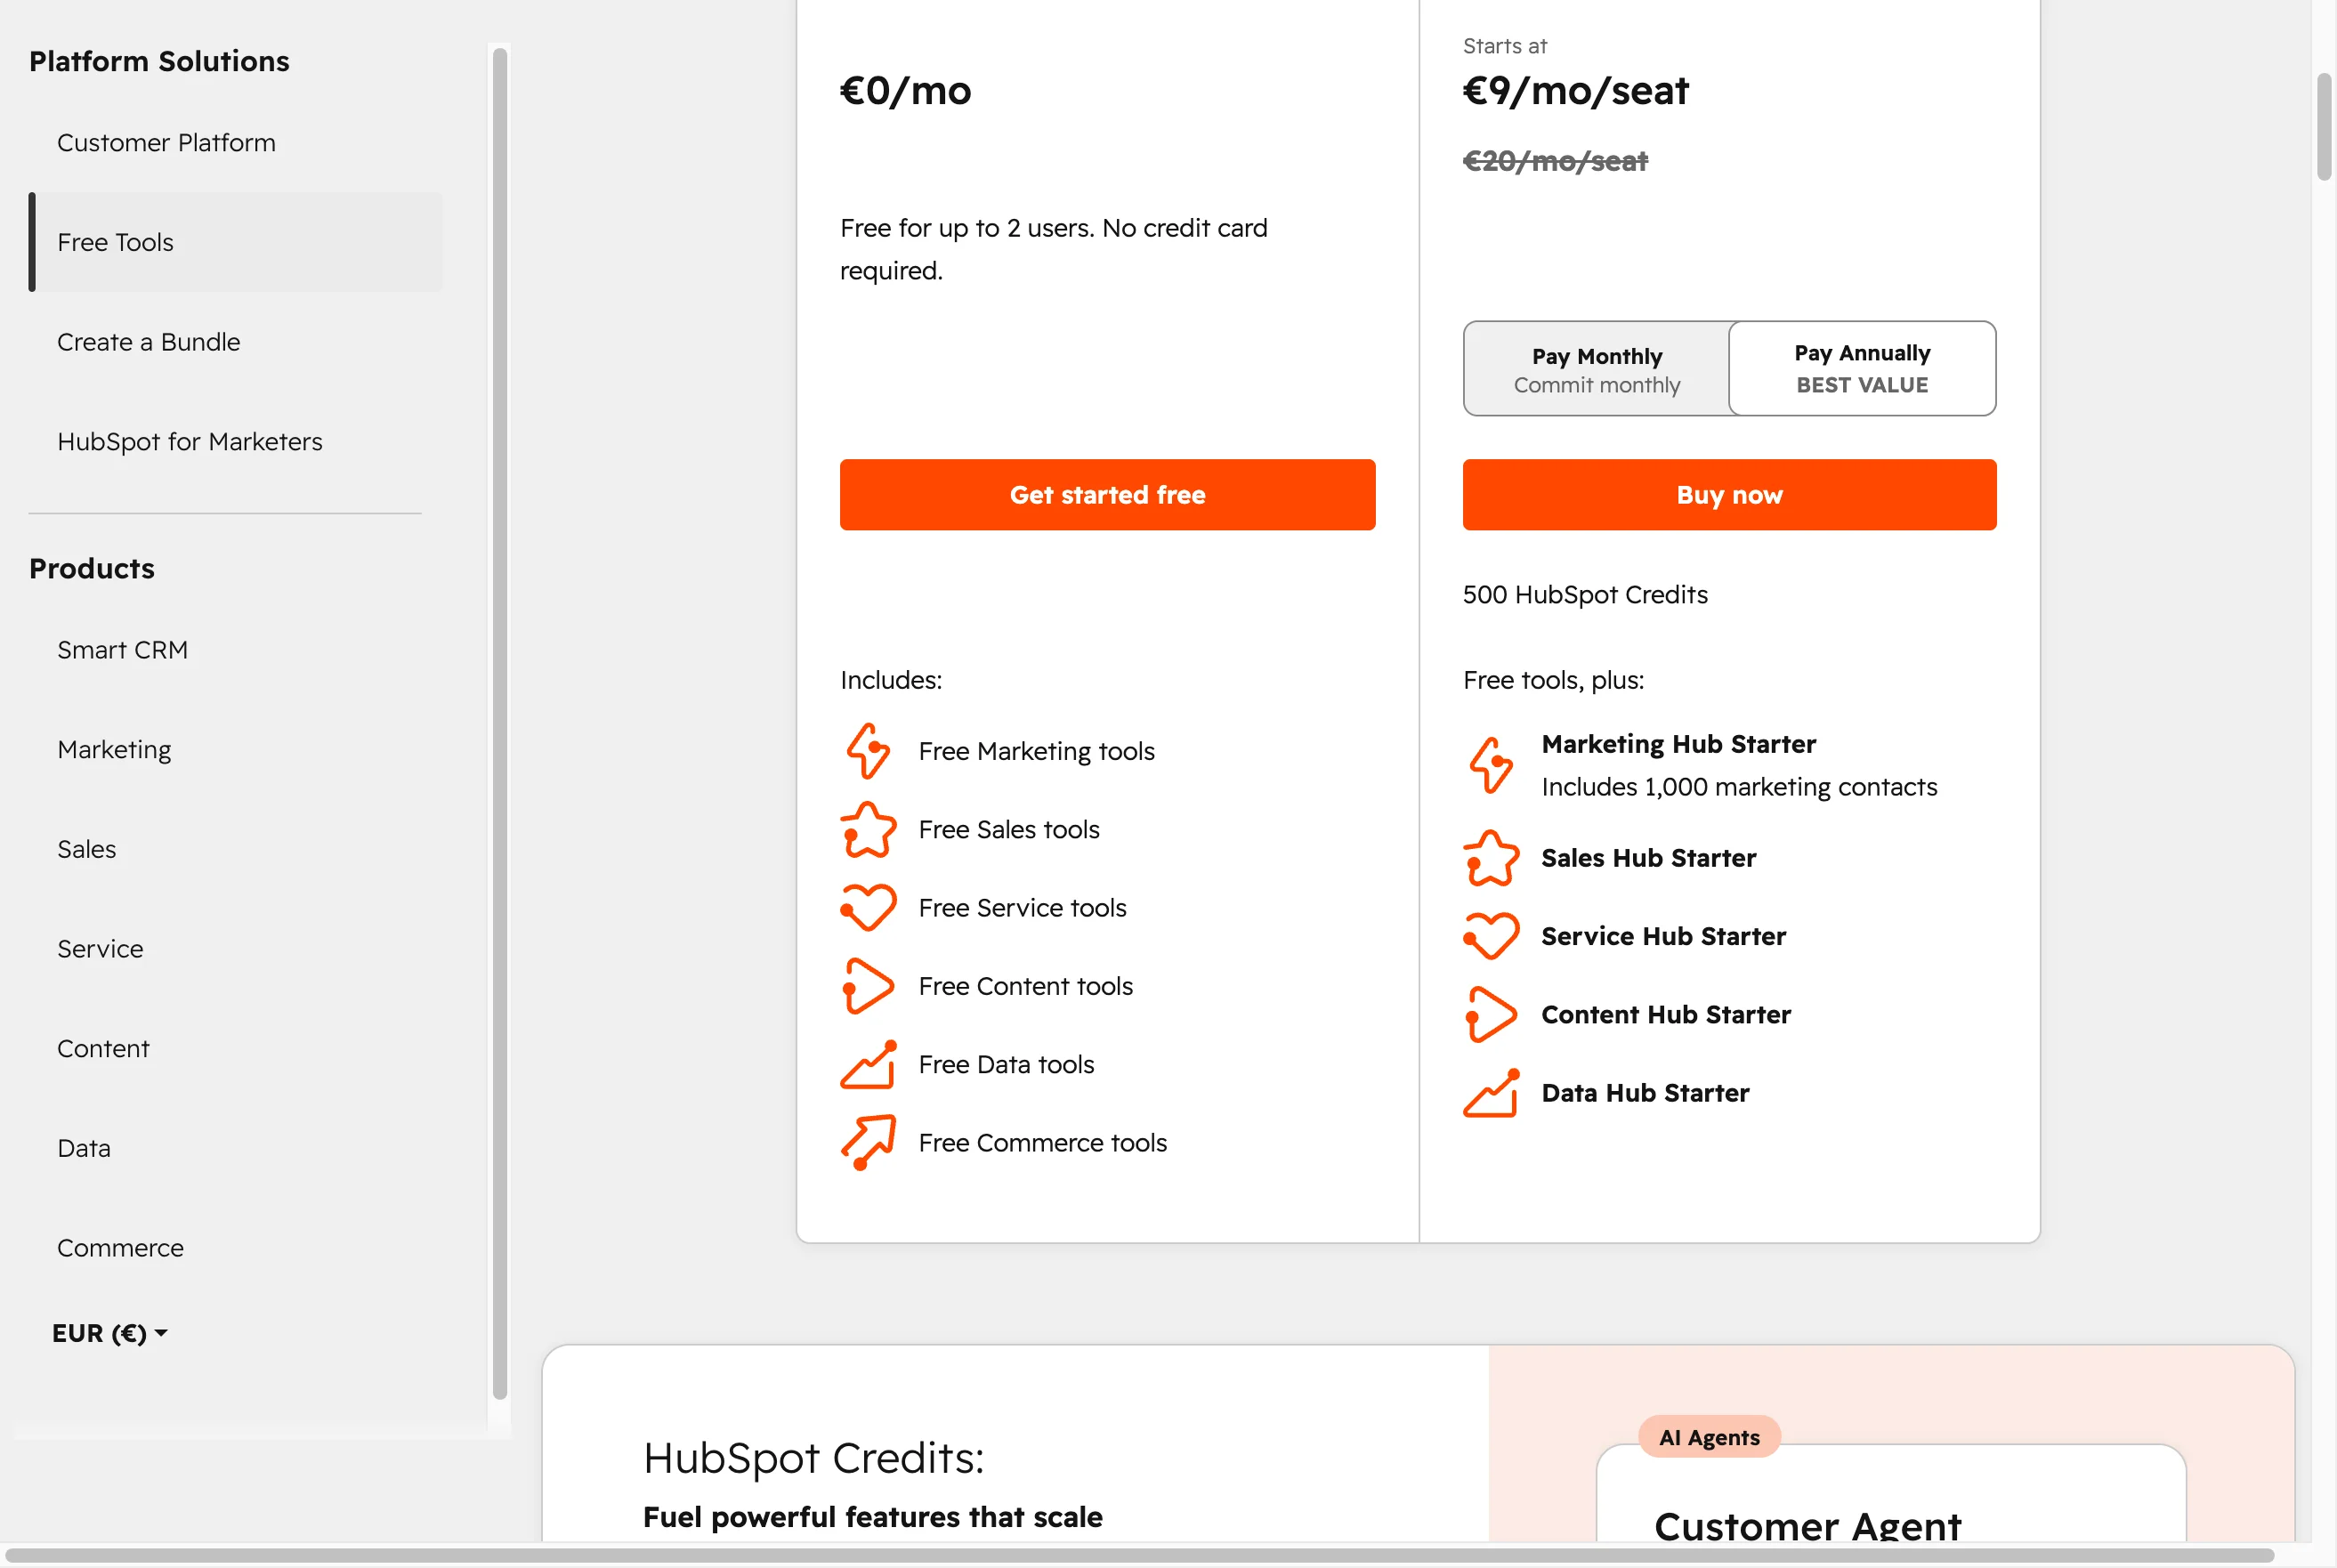The image size is (2337, 1568).
Task: Open Customer Platform in sidebar
Action: (166, 143)
